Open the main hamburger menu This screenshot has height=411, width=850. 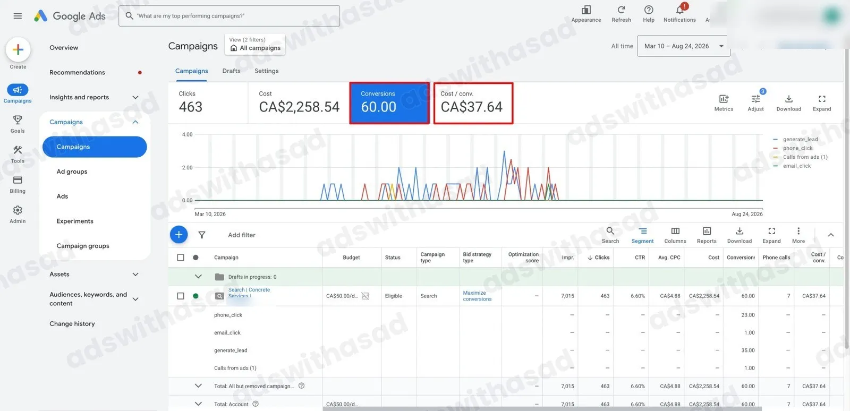point(18,16)
